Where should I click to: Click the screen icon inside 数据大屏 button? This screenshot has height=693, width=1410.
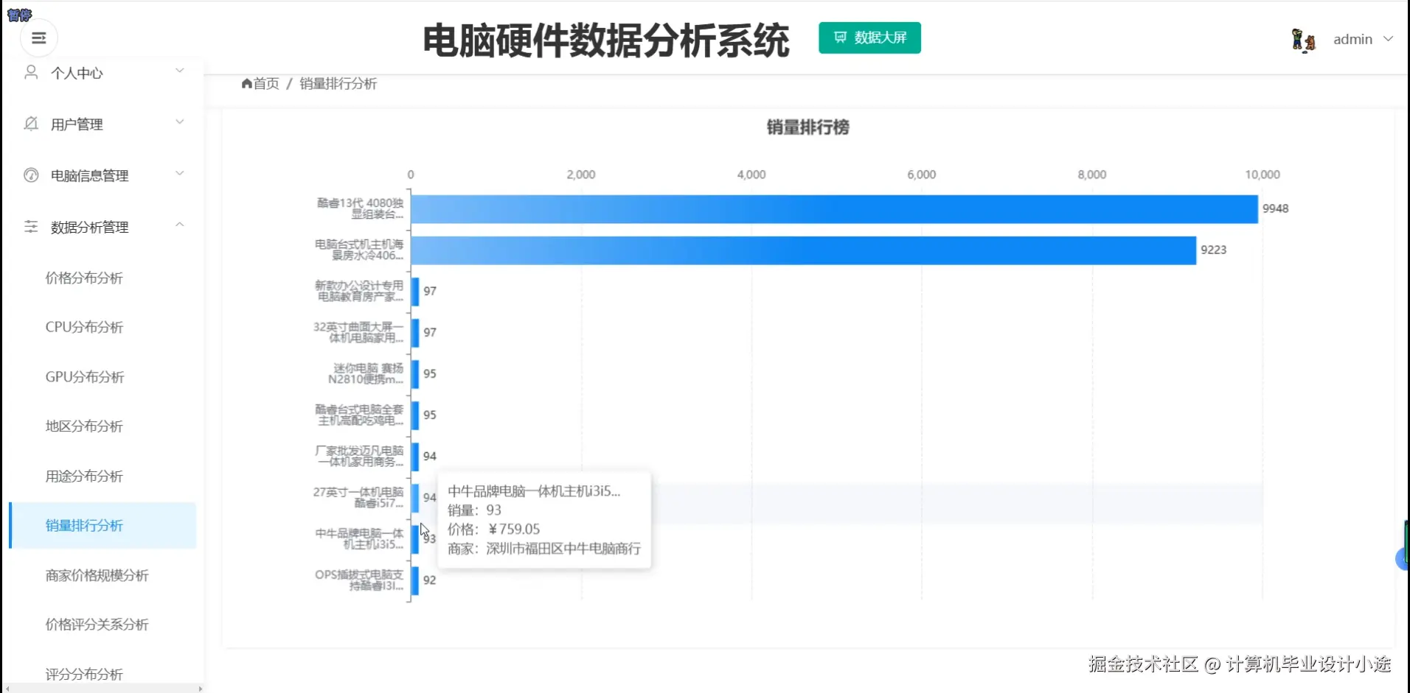click(x=840, y=38)
